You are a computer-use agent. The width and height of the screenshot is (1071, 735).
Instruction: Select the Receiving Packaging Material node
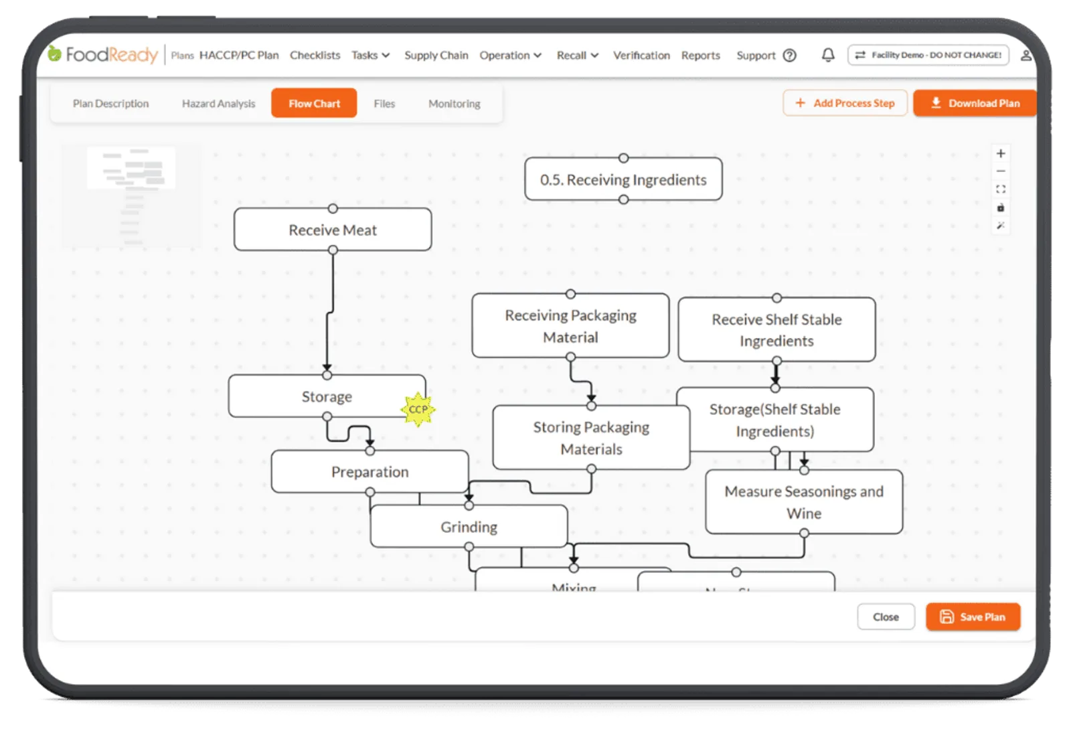pyautogui.click(x=570, y=326)
